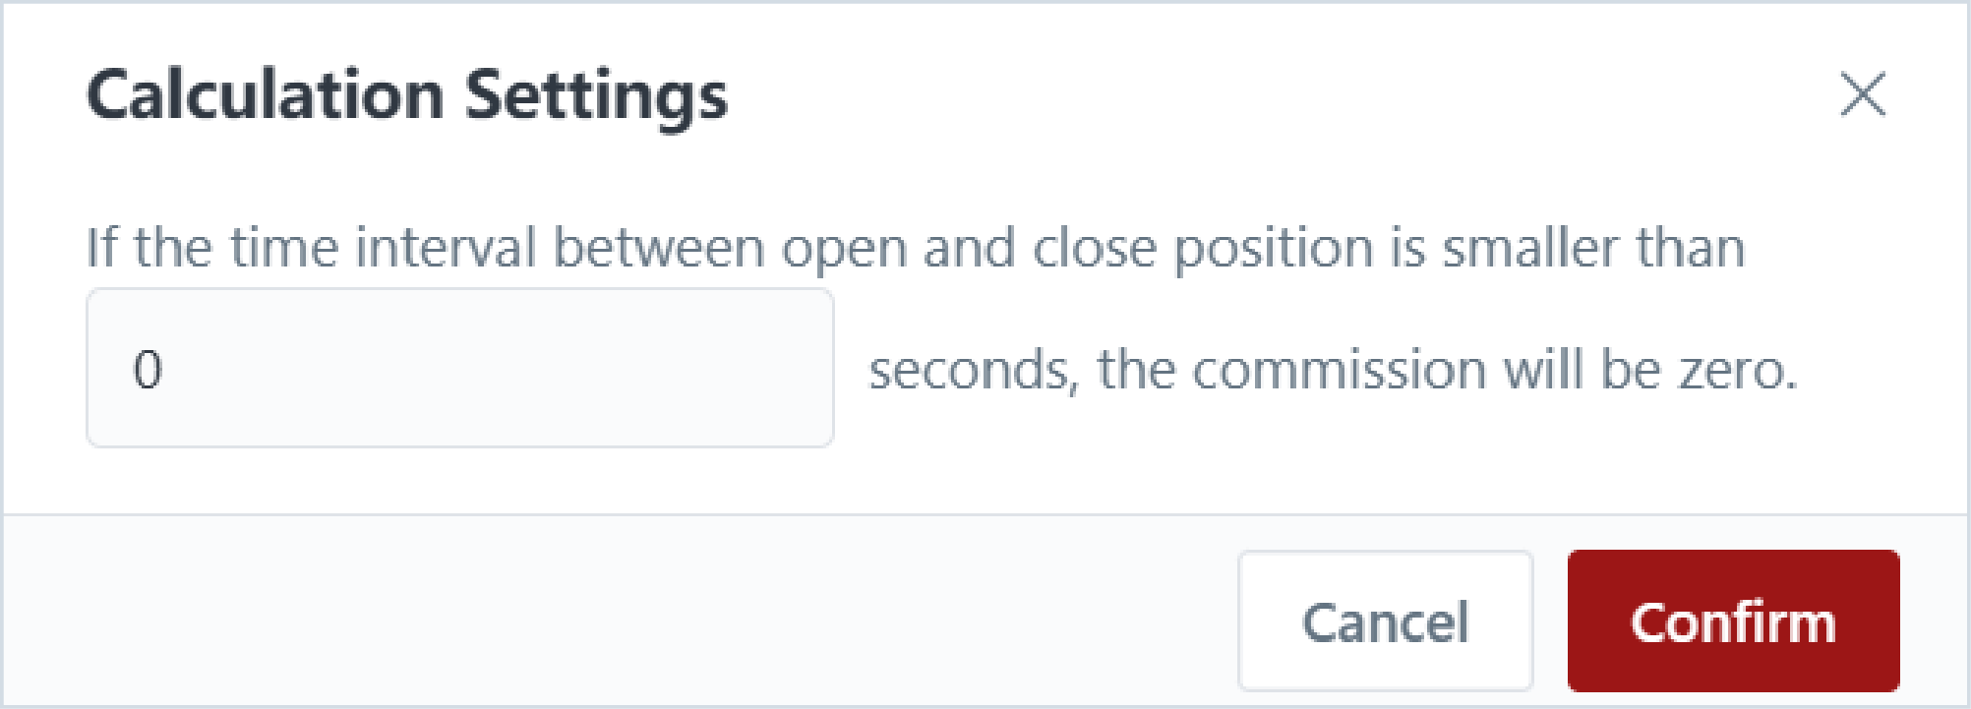Click the word 'Calculation' in the dialog title
Viewport: 1971px width, 709px height.
click(266, 95)
